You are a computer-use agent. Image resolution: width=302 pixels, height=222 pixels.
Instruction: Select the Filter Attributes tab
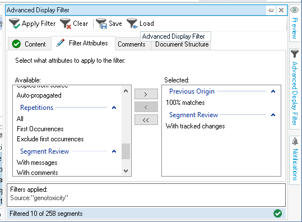point(83,43)
